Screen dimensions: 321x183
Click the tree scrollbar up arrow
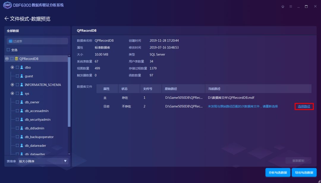69,56
